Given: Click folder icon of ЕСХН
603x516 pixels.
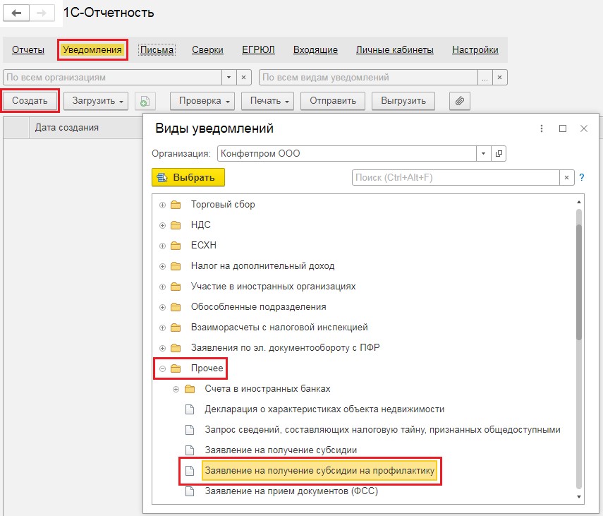Looking at the screenshot, I should point(176,246).
